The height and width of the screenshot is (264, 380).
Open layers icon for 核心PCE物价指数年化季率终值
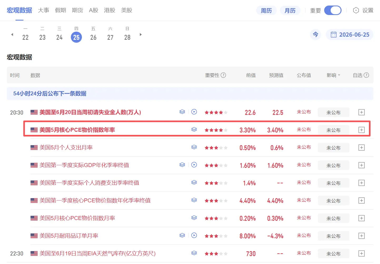click(x=194, y=200)
